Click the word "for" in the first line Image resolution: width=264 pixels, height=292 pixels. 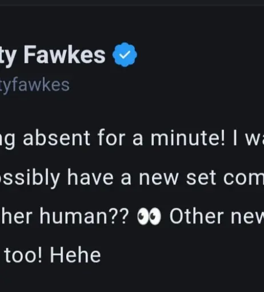point(111,137)
